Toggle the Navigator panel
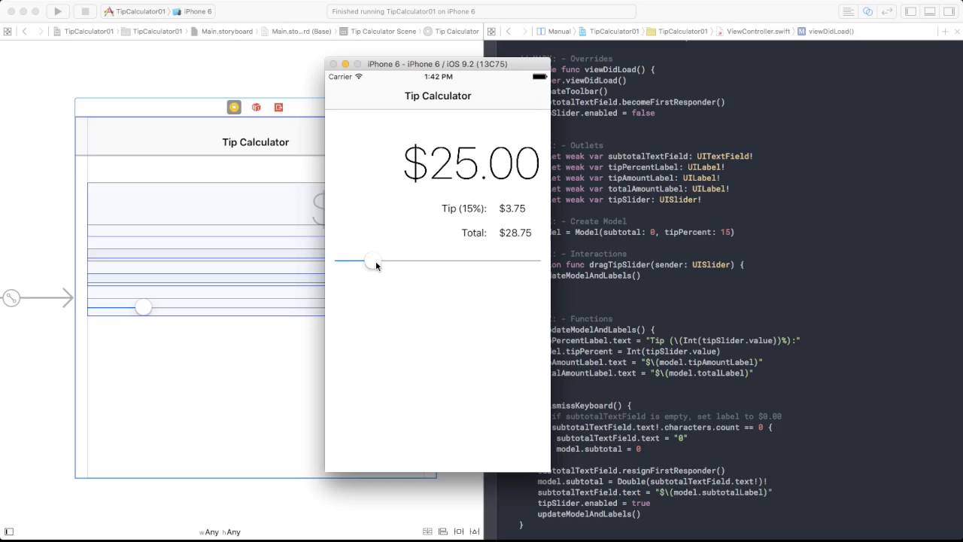Screen dimensions: 963x542 pyautogui.click(x=910, y=11)
